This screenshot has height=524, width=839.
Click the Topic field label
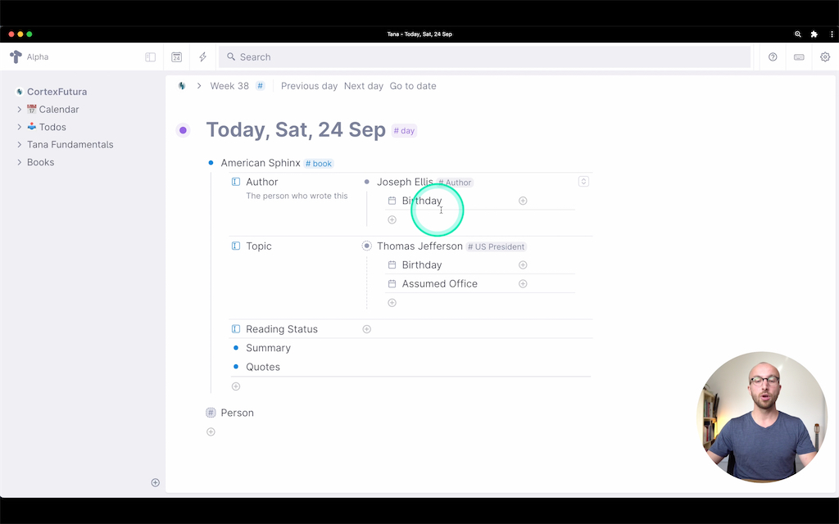pos(258,246)
